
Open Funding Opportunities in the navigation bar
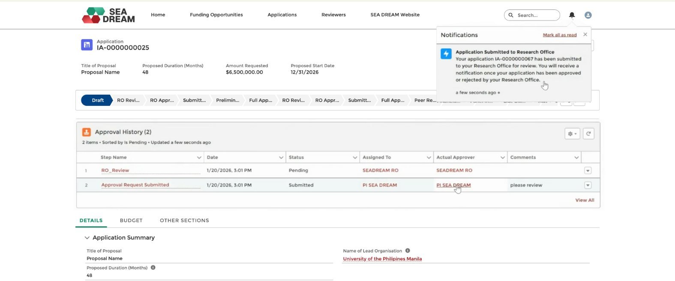[216, 15]
